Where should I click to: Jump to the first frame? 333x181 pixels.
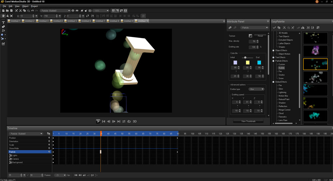point(104,121)
